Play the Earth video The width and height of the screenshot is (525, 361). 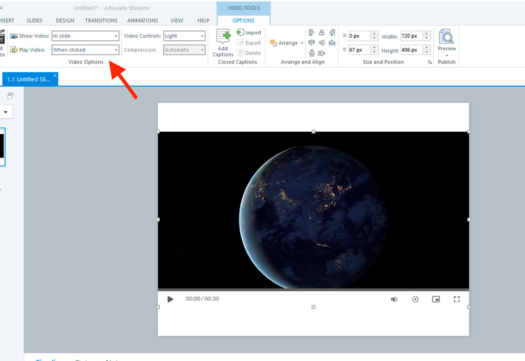(x=170, y=299)
